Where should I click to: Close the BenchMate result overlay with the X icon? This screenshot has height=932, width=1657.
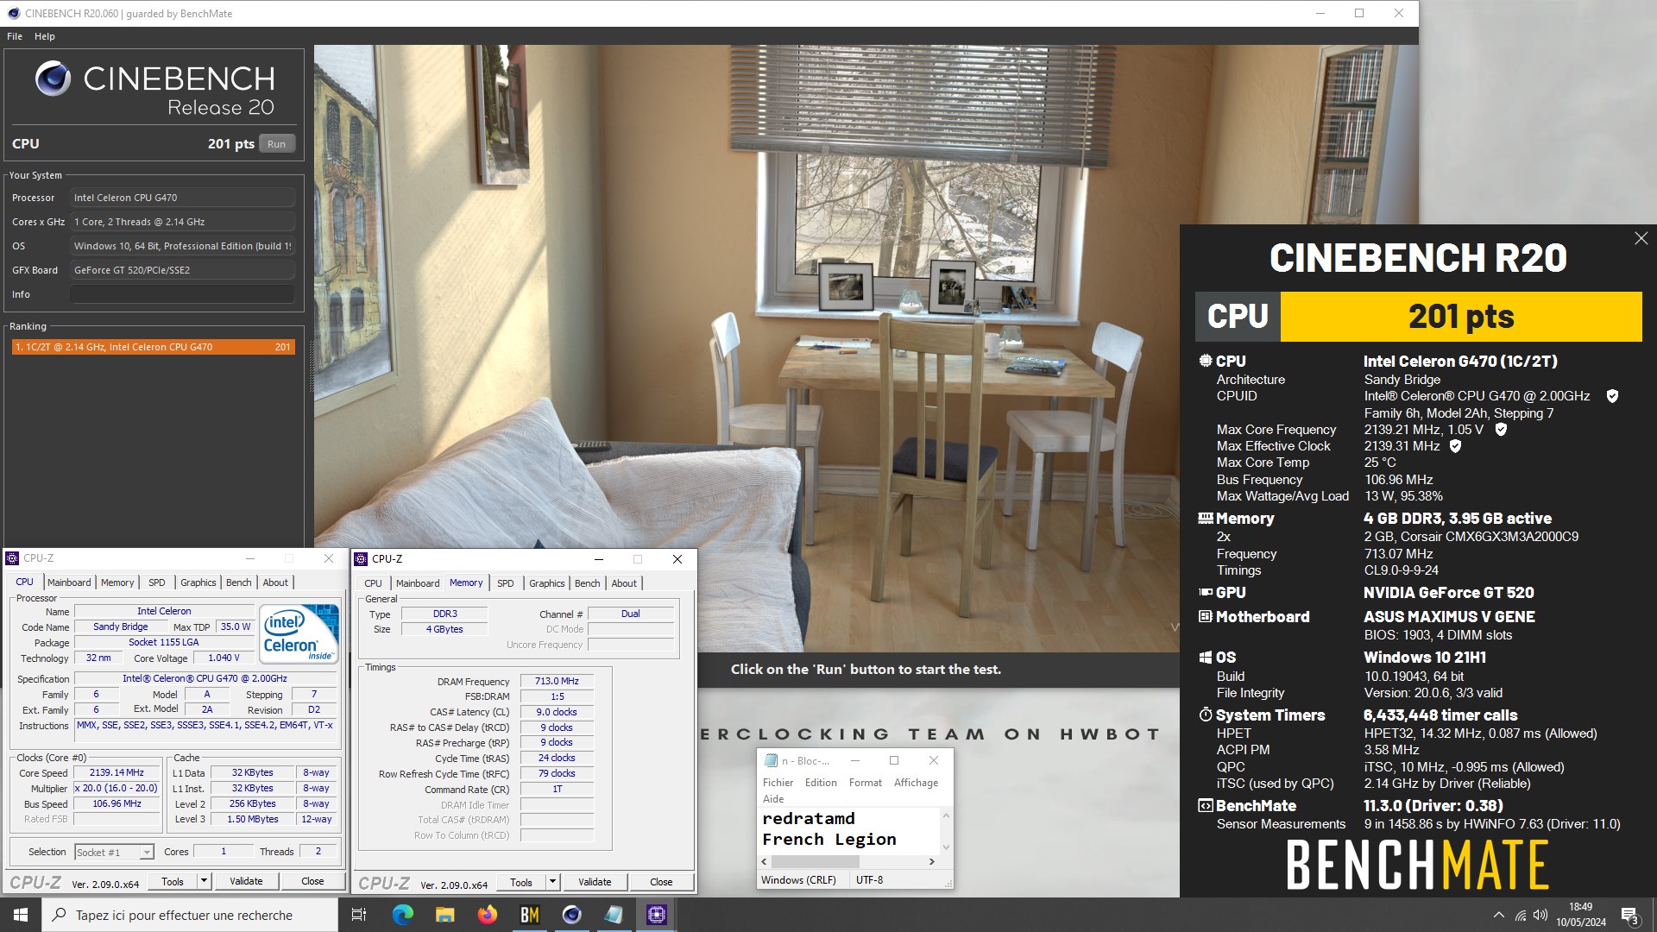point(1641,238)
